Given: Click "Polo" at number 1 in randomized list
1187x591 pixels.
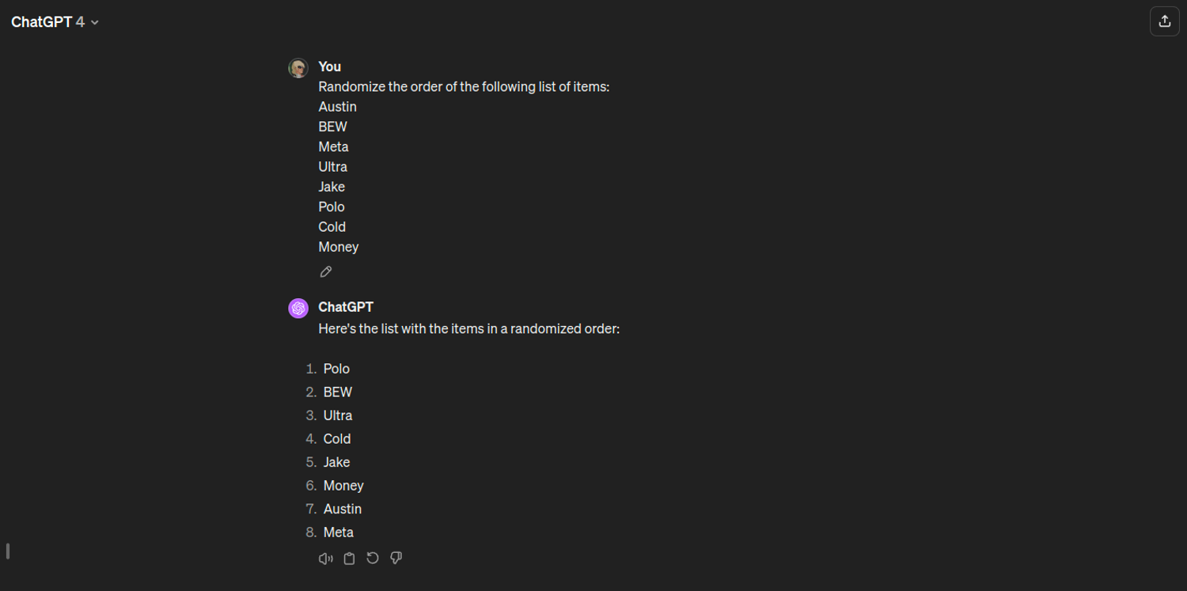Looking at the screenshot, I should click(x=336, y=369).
